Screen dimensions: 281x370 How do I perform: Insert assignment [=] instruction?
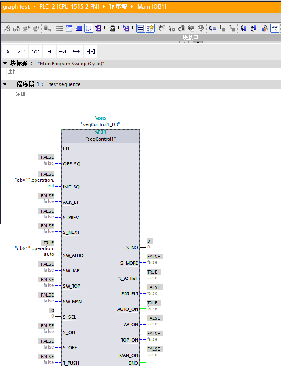click(x=91, y=51)
